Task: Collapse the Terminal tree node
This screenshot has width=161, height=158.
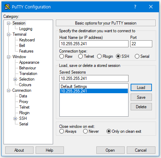Action: [x=8, y=34]
